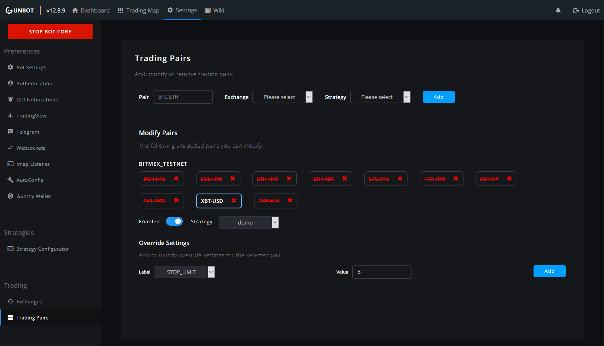Click the Exchanges refresh icon
Viewport: 604px width, 346px height.
tap(10, 301)
